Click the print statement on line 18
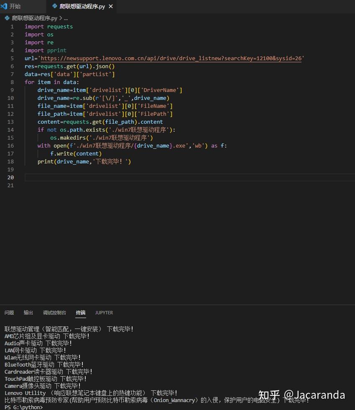The width and height of the screenshot is (355, 410). [84, 162]
